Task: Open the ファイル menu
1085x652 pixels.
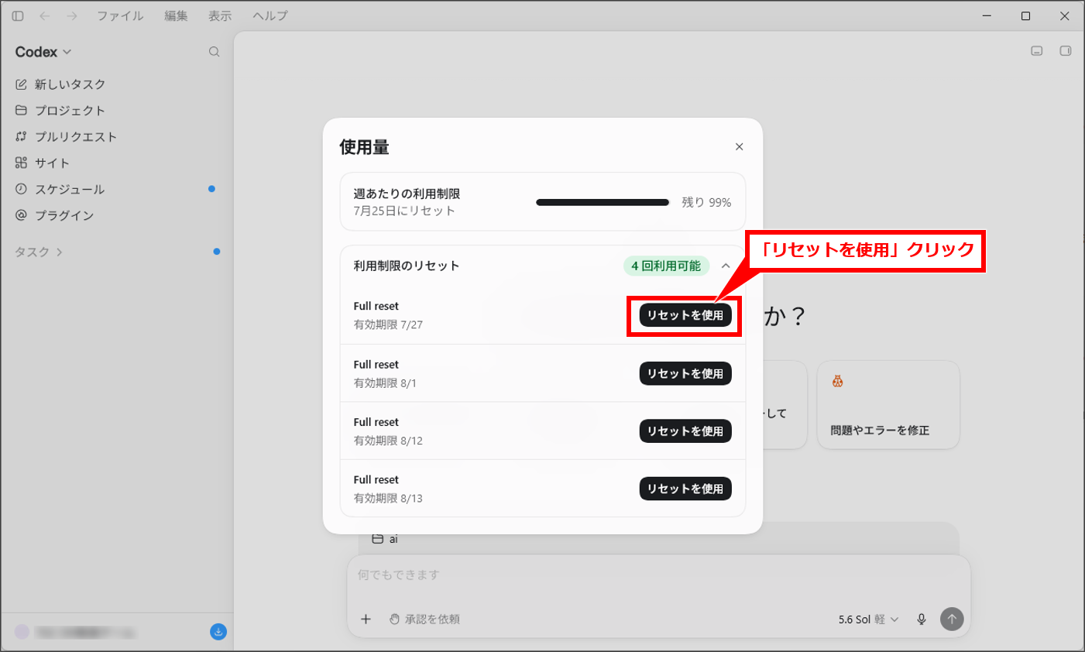Action: (120, 15)
